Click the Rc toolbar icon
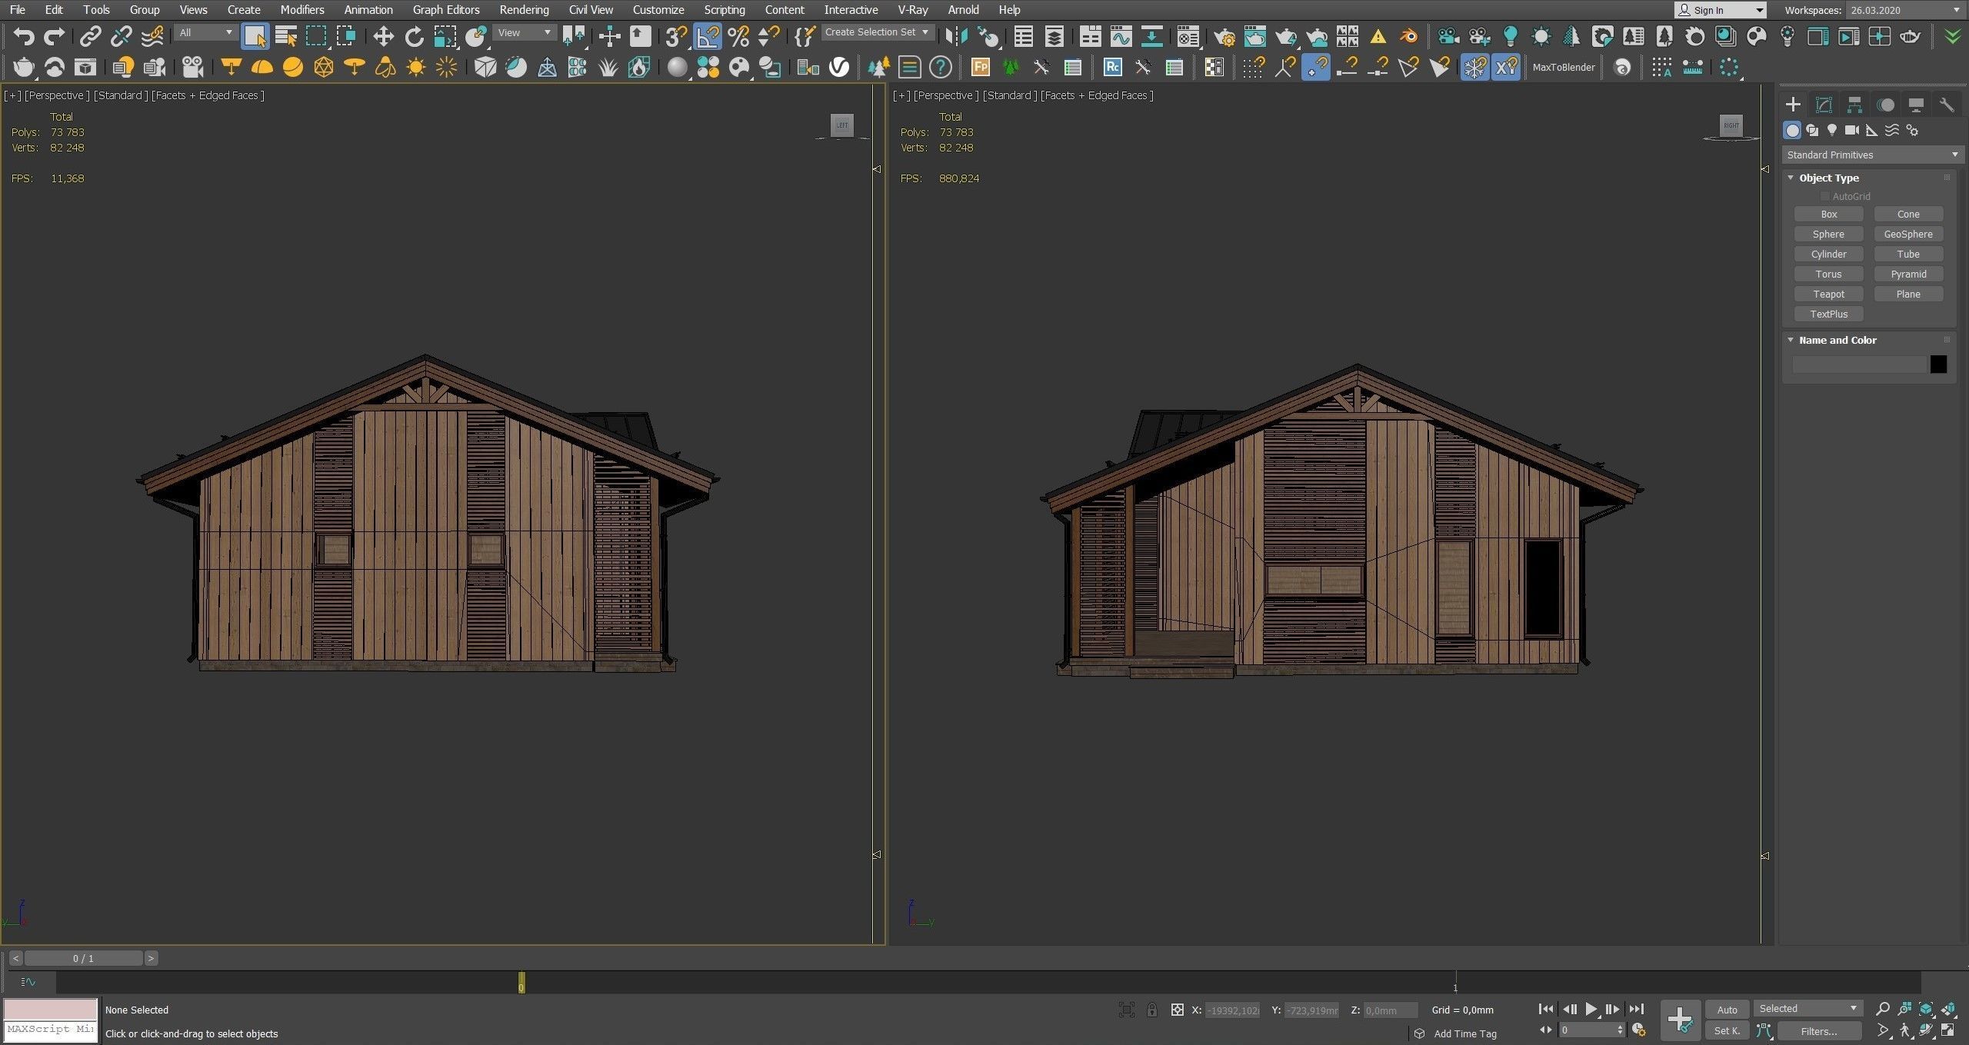This screenshot has width=1969, height=1045. [1112, 68]
